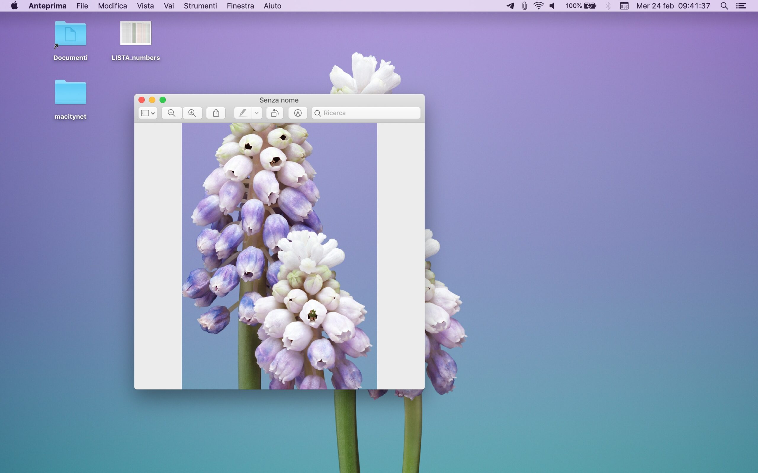This screenshot has height=473, width=758.
Task: Click the volume speaker icon
Action: point(552,6)
